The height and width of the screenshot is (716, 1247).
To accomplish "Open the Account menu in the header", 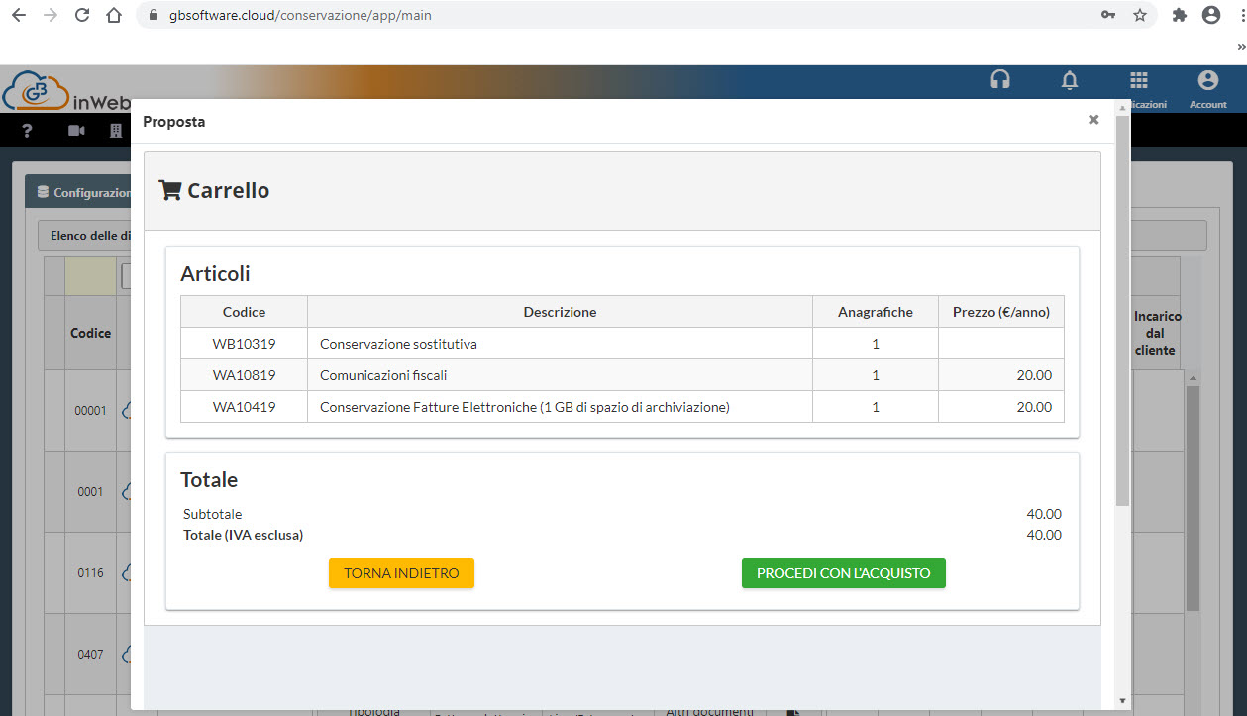I will (x=1207, y=87).
